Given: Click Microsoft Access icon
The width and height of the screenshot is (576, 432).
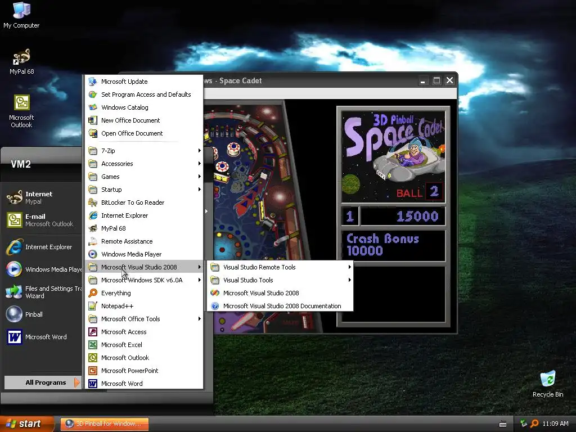Looking at the screenshot, I should pos(93,332).
